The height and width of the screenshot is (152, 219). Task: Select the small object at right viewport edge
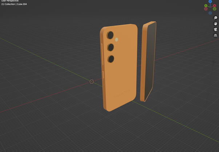click(x=214, y=62)
